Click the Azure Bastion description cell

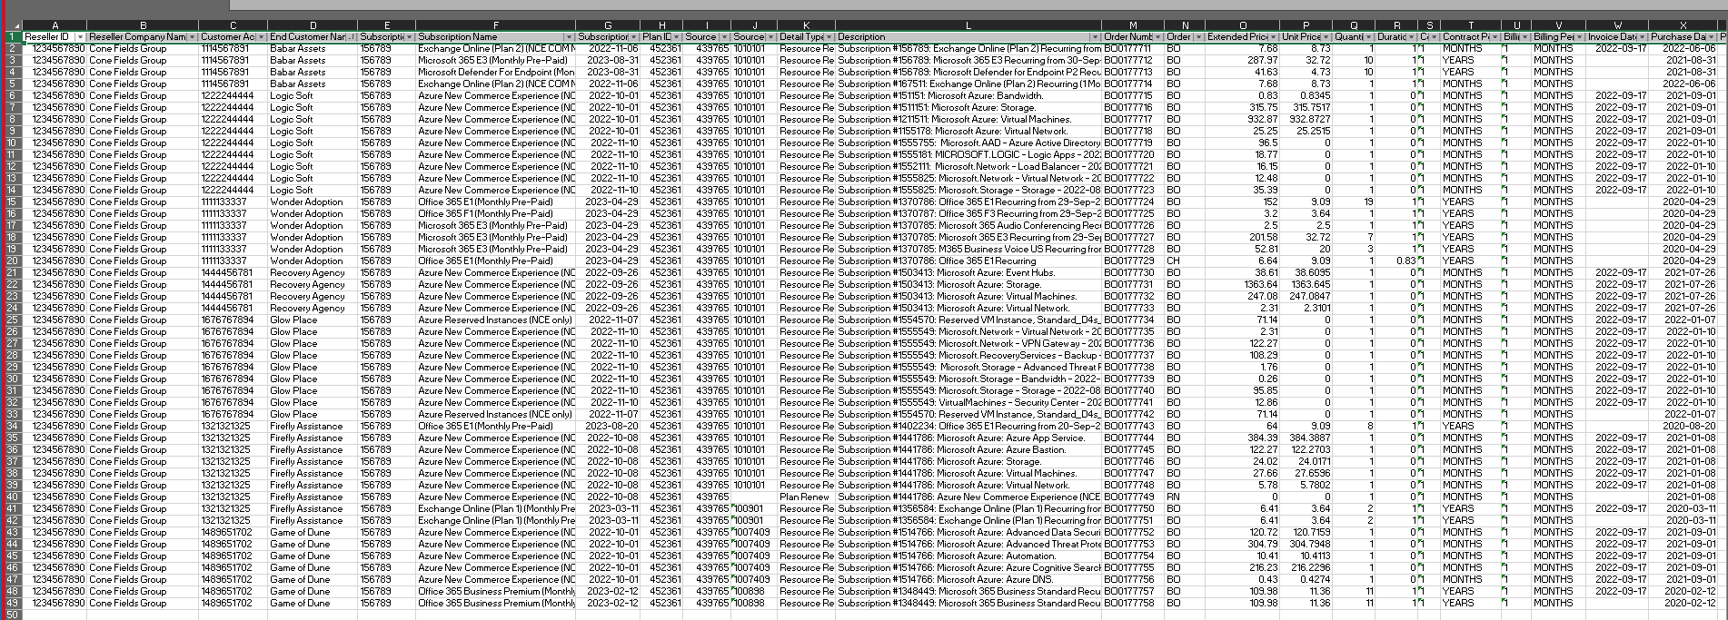click(968, 449)
